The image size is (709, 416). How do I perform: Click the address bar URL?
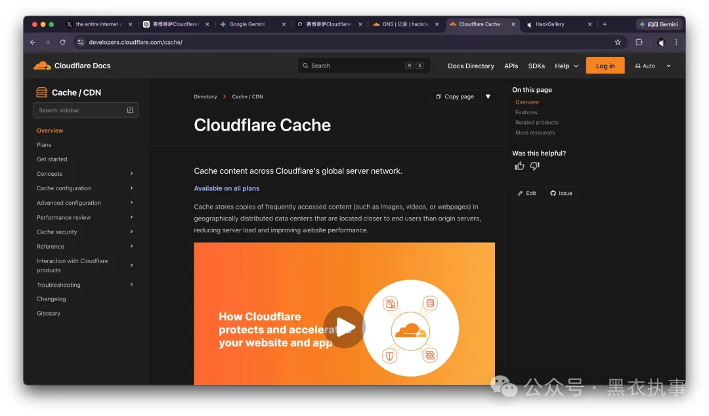tap(136, 42)
